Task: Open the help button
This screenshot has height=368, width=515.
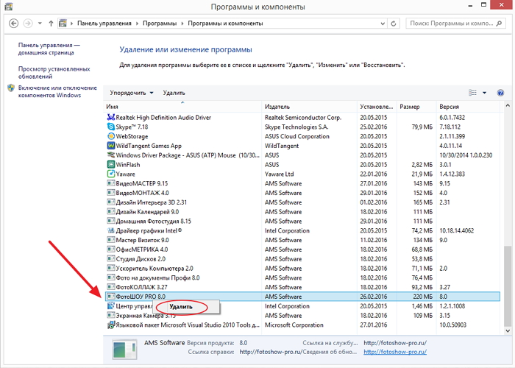Action: (500, 93)
